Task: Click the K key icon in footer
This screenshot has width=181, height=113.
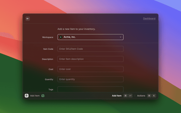Action: click(x=154, y=96)
